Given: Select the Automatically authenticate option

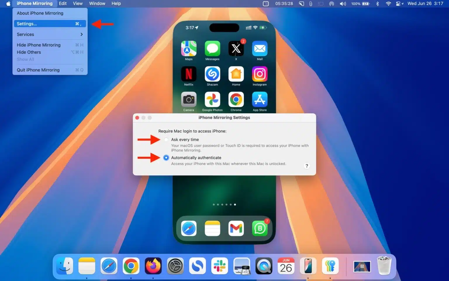Looking at the screenshot, I should point(166,158).
